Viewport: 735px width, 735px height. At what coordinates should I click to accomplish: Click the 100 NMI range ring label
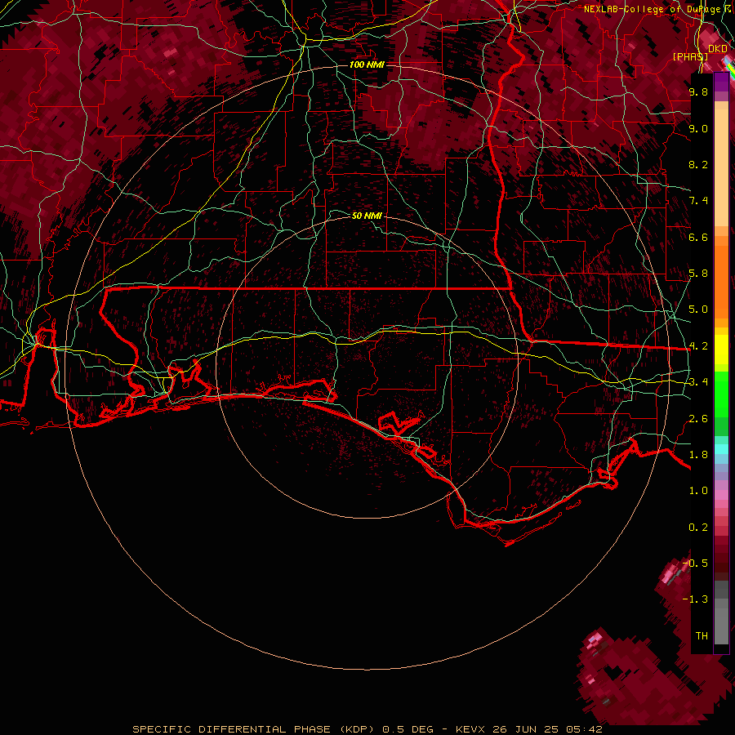point(367,65)
